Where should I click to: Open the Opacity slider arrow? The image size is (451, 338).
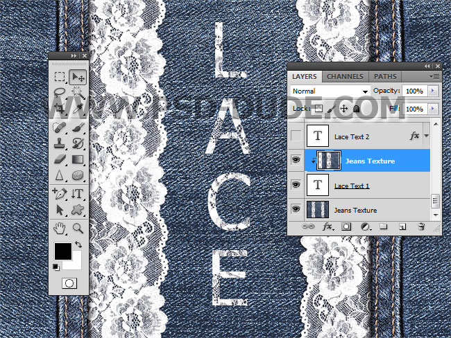(434, 91)
